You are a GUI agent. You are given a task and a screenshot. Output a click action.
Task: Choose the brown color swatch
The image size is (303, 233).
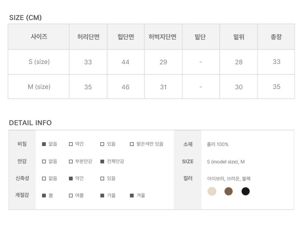[x=228, y=191]
